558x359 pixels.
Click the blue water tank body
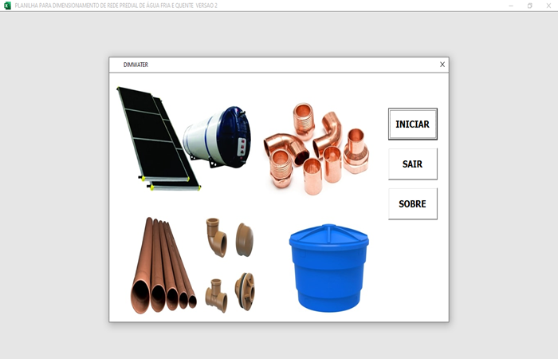328,275
